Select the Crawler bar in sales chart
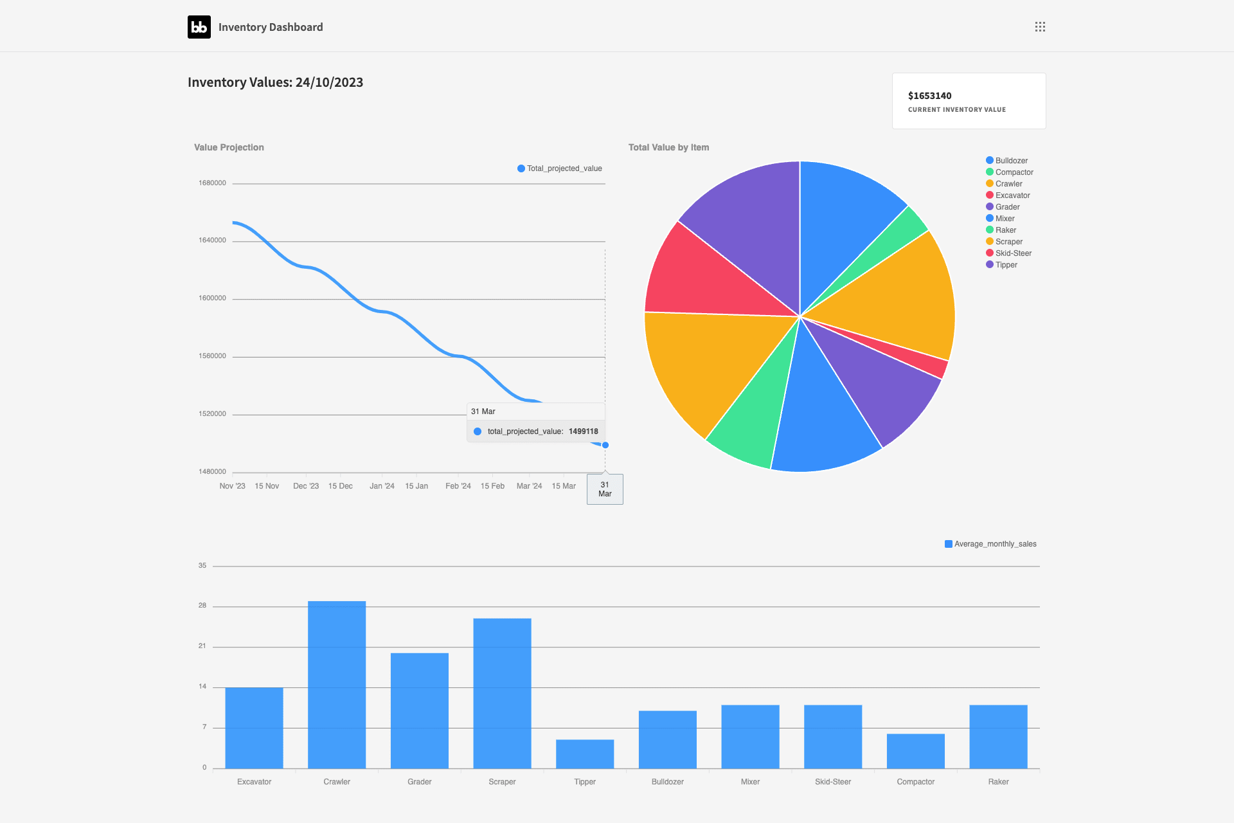This screenshot has width=1234, height=823. 337,685
